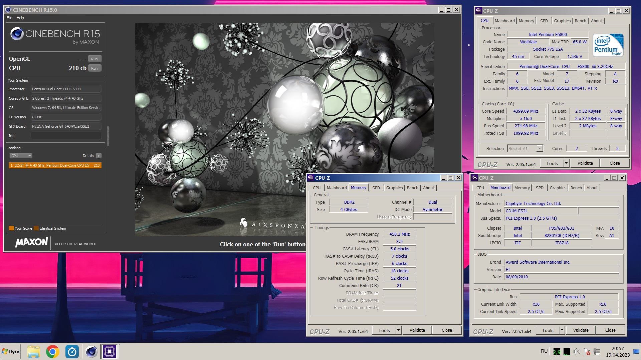Click the RU keyboard language indicator

point(544,351)
